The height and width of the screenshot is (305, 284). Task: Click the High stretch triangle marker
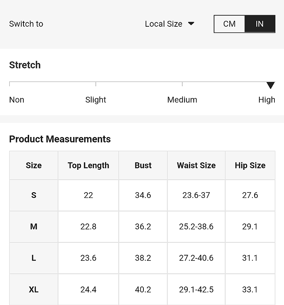tap(271, 85)
